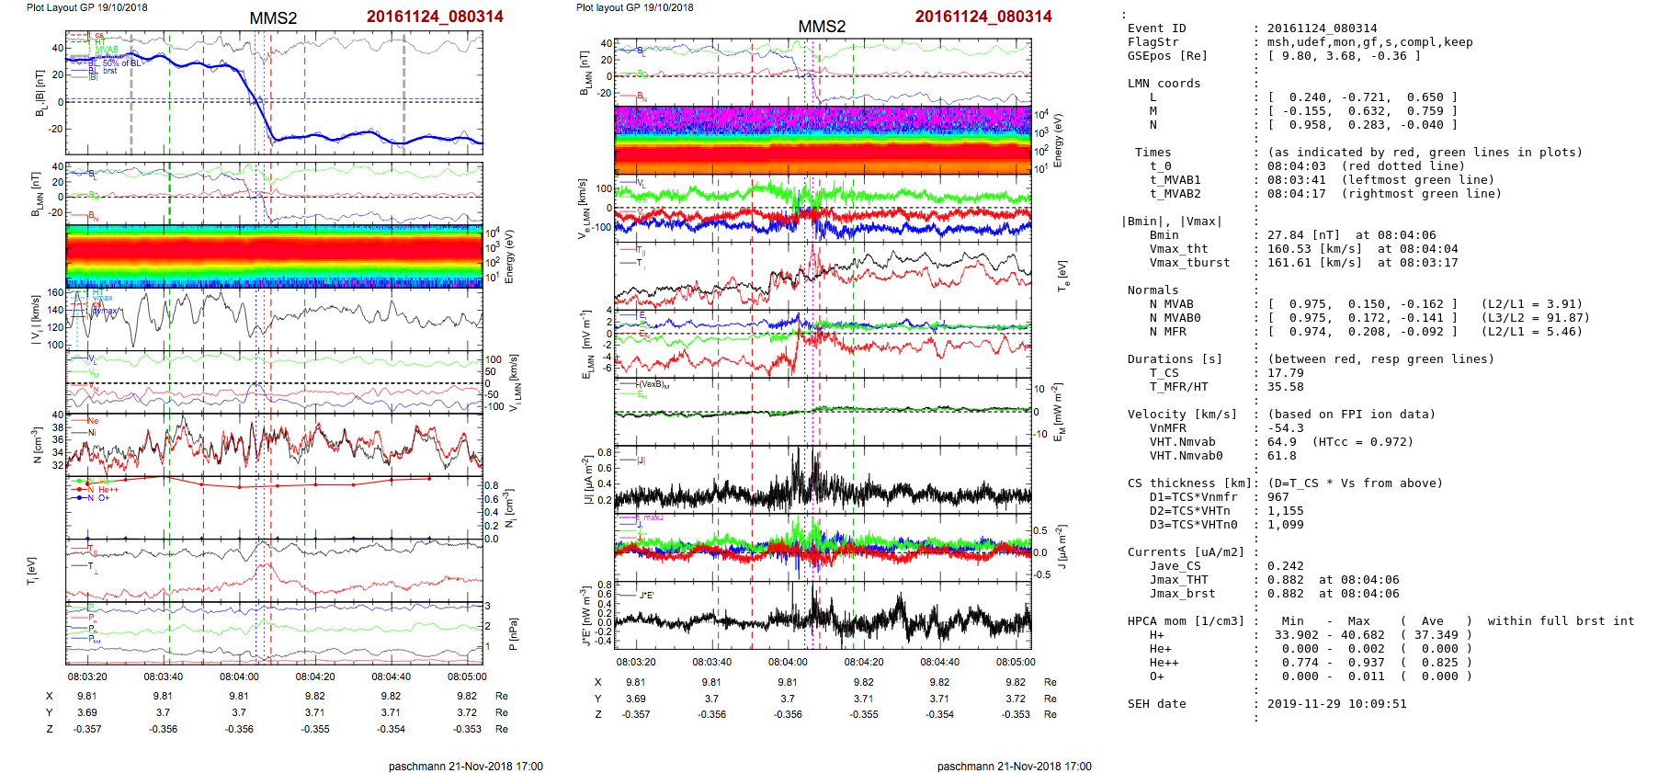Screen dimensions: 1658x773
Task: Click the 08:04:00 time tick under left plot
Action: 239,676
